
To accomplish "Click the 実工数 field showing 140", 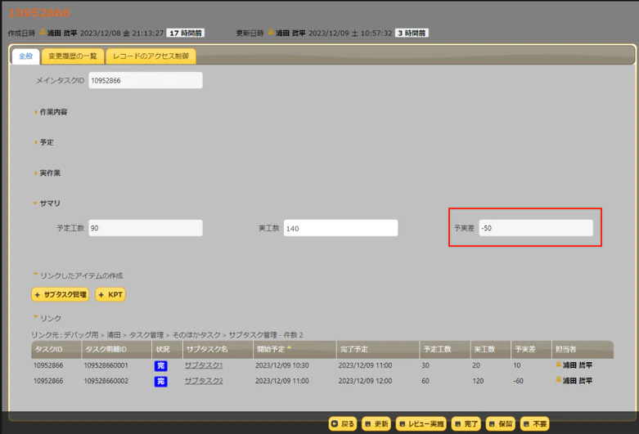I will coord(340,228).
